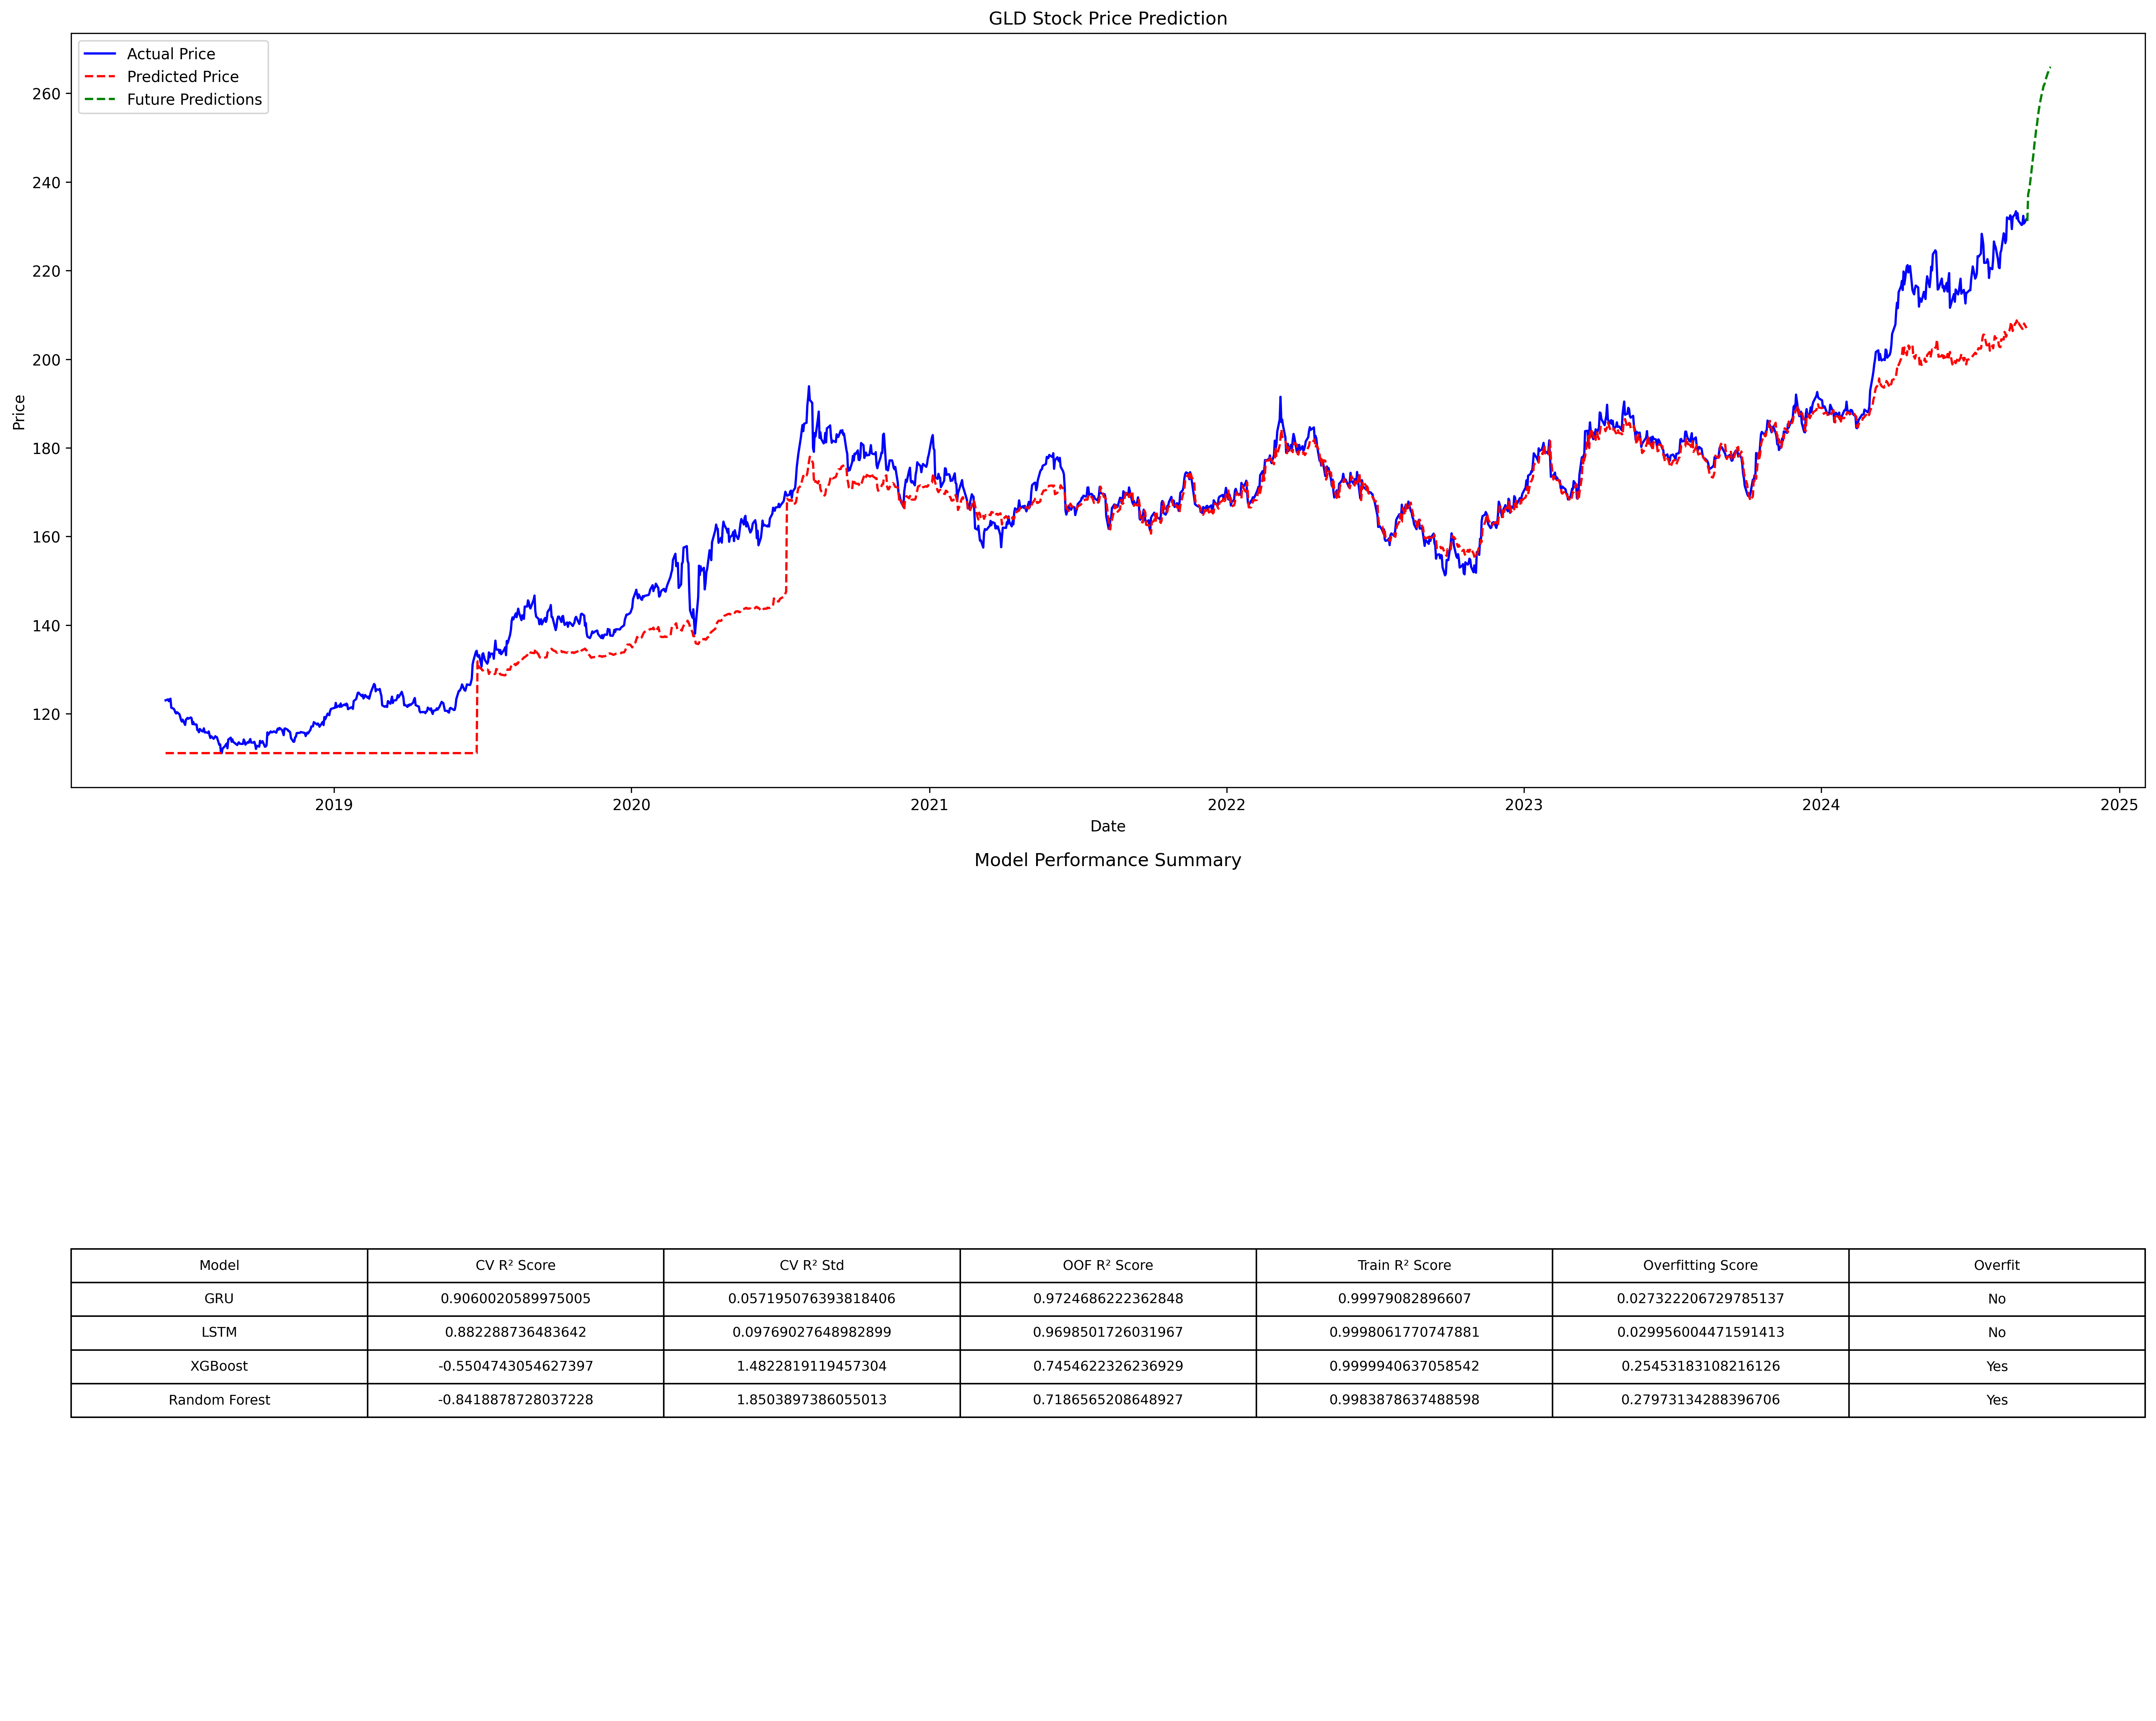Click the Random Forest train score 0.9983878637488598

point(1404,1400)
